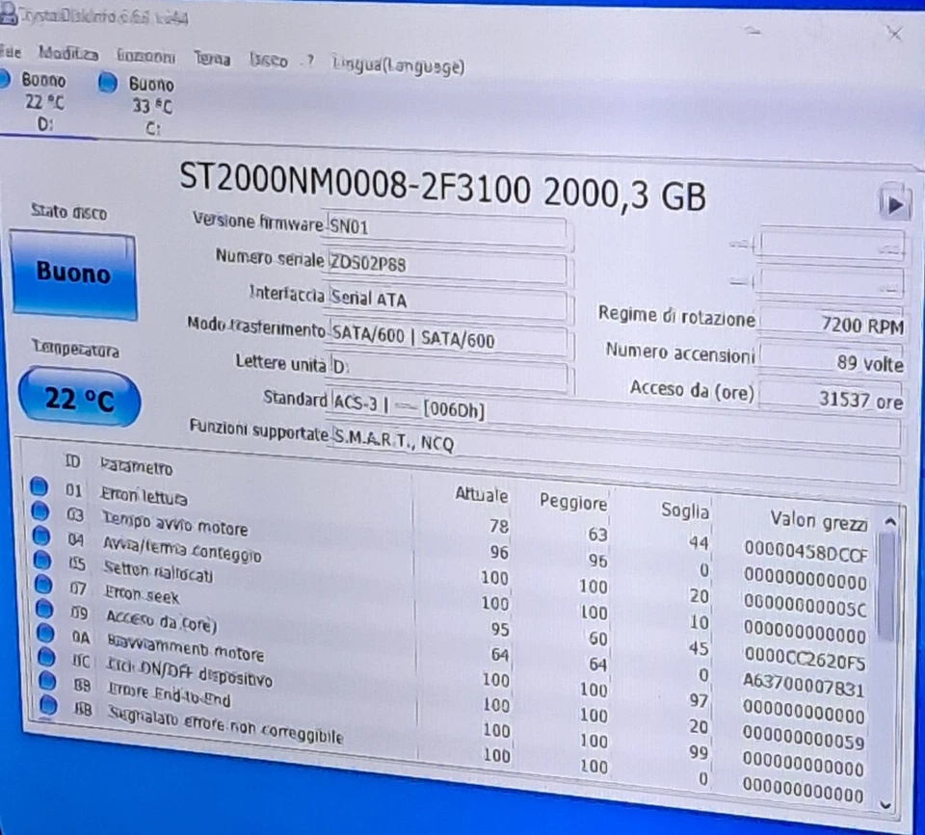Select the Segnalato errore non correggibile row

click(x=454, y=750)
